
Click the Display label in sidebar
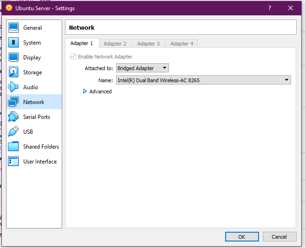click(x=32, y=58)
